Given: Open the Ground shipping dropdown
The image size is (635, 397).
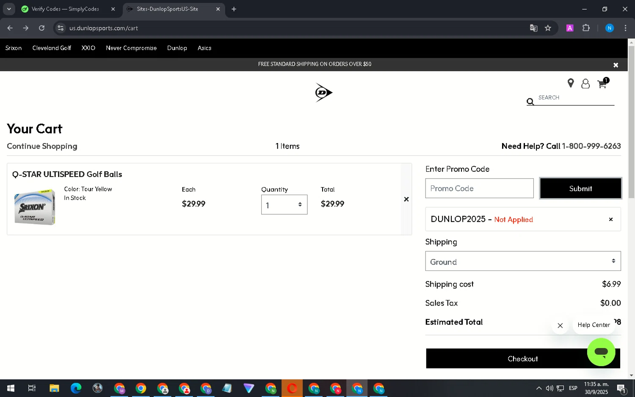Looking at the screenshot, I should tap(523, 261).
